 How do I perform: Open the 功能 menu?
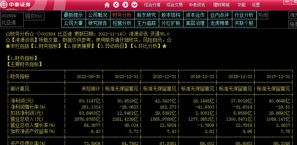[241, 5]
